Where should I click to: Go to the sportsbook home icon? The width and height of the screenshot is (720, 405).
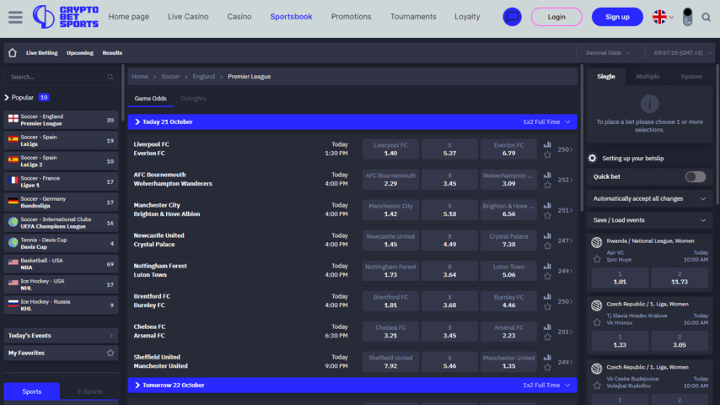(x=13, y=53)
